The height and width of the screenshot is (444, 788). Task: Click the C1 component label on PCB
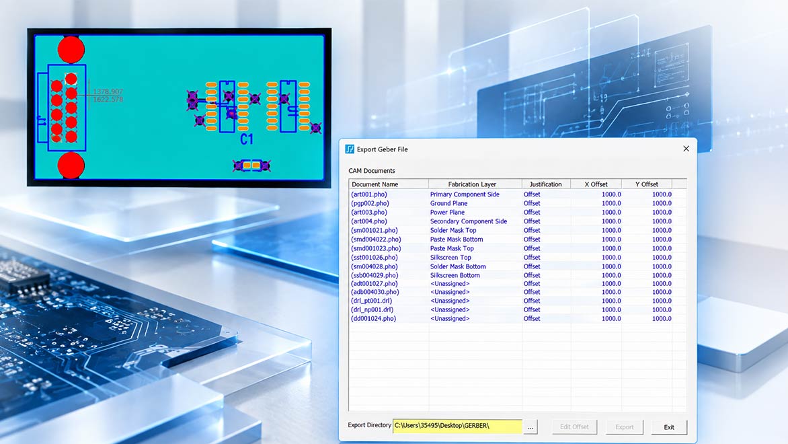pyautogui.click(x=246, y=139)
